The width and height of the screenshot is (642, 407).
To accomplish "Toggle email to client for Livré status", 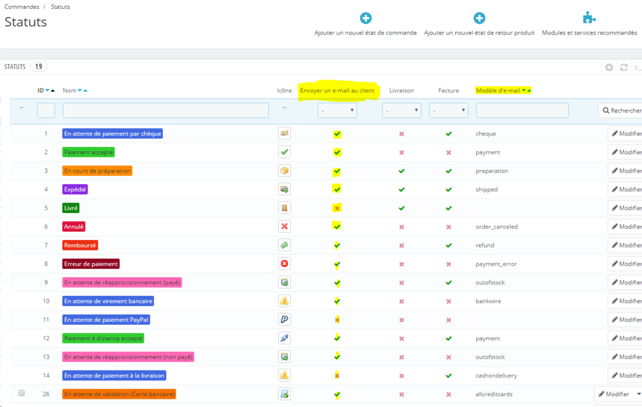I will [337, 208].
